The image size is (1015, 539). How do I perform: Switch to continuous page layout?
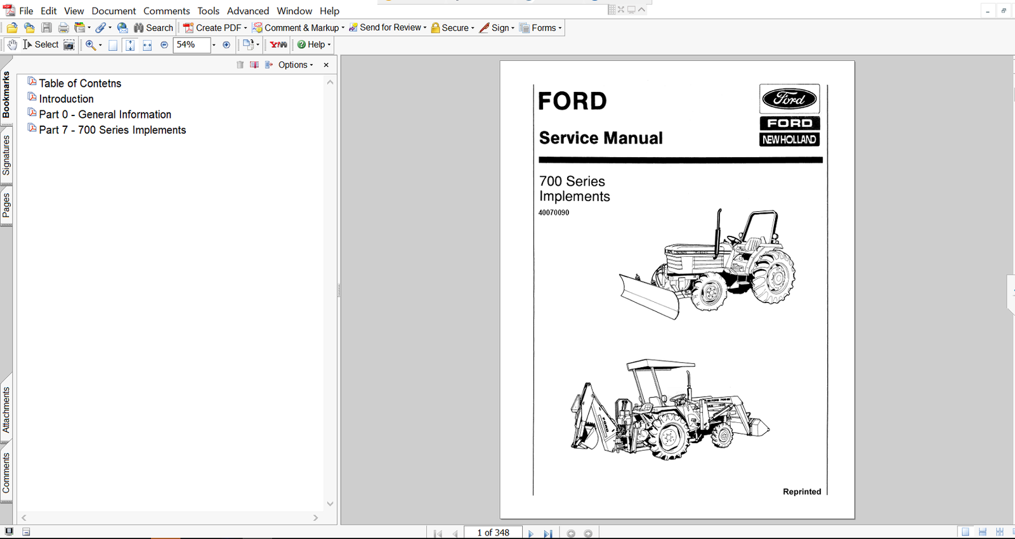click(x=983, y=533)
